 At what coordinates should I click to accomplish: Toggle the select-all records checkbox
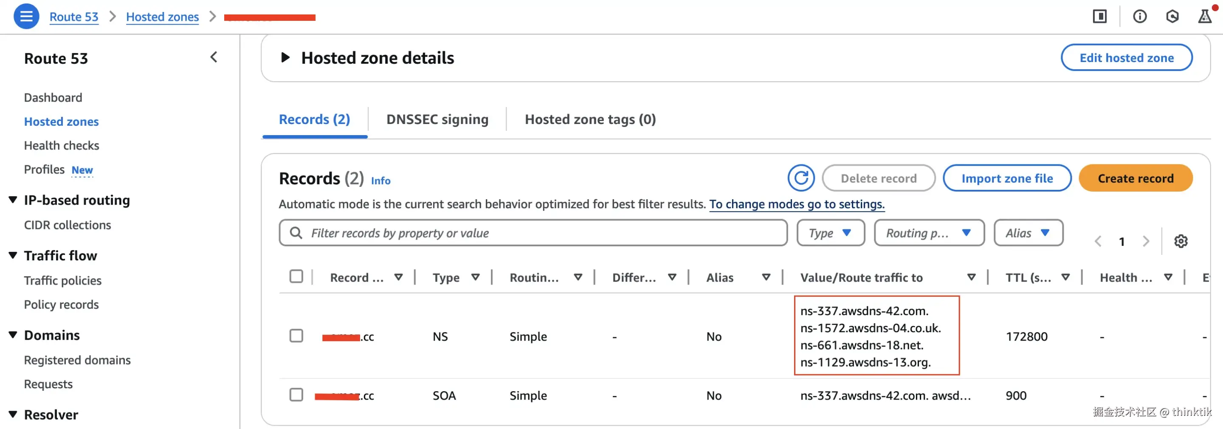(296, 277)
